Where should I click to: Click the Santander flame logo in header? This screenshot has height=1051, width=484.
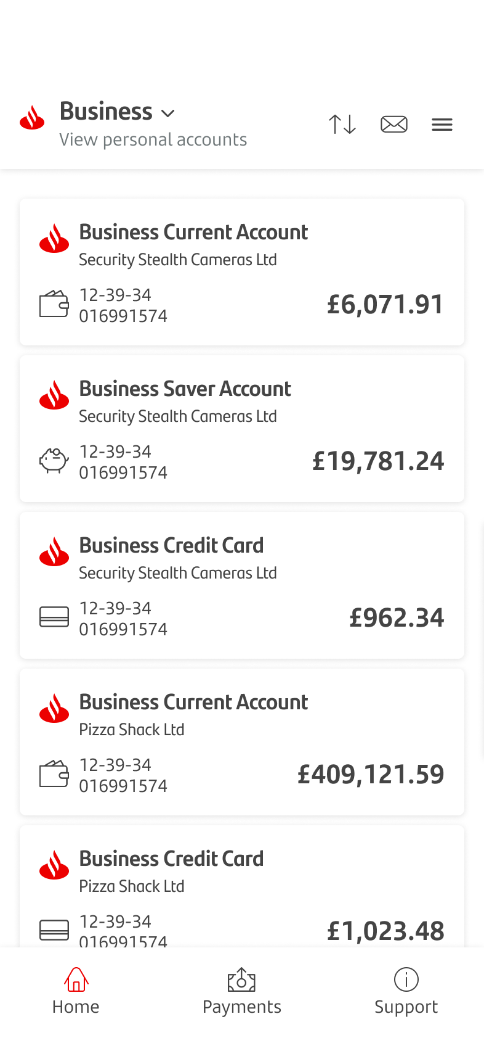32,117
